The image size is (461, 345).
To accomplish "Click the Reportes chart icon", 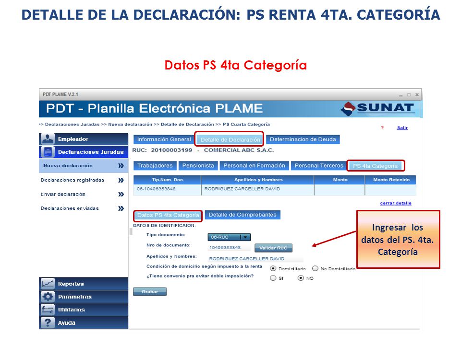I will [48, 283].
